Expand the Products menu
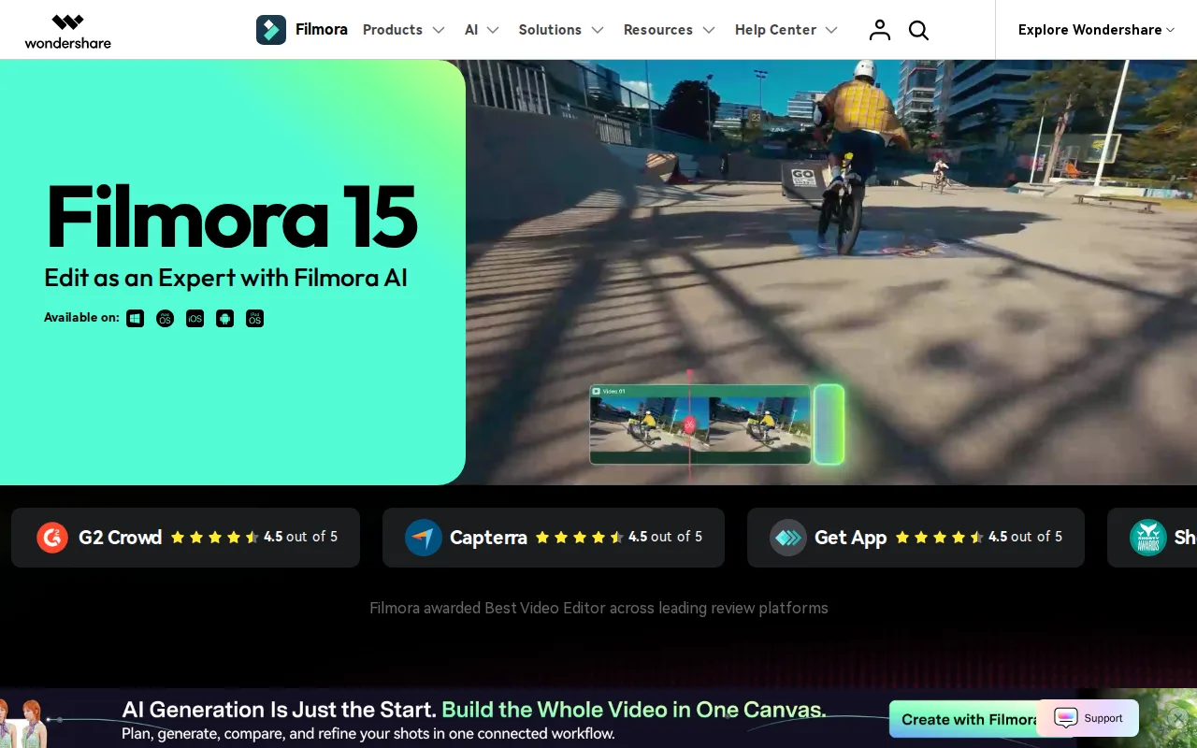The height and width of the screenshot is (748, 1197). coord(403,30)
